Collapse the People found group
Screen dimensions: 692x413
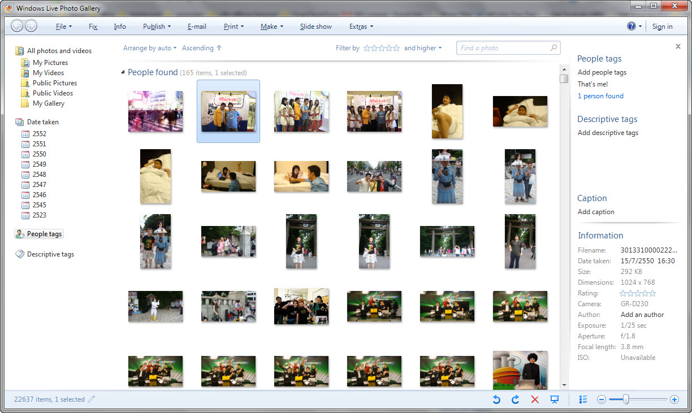coord(123,72)
